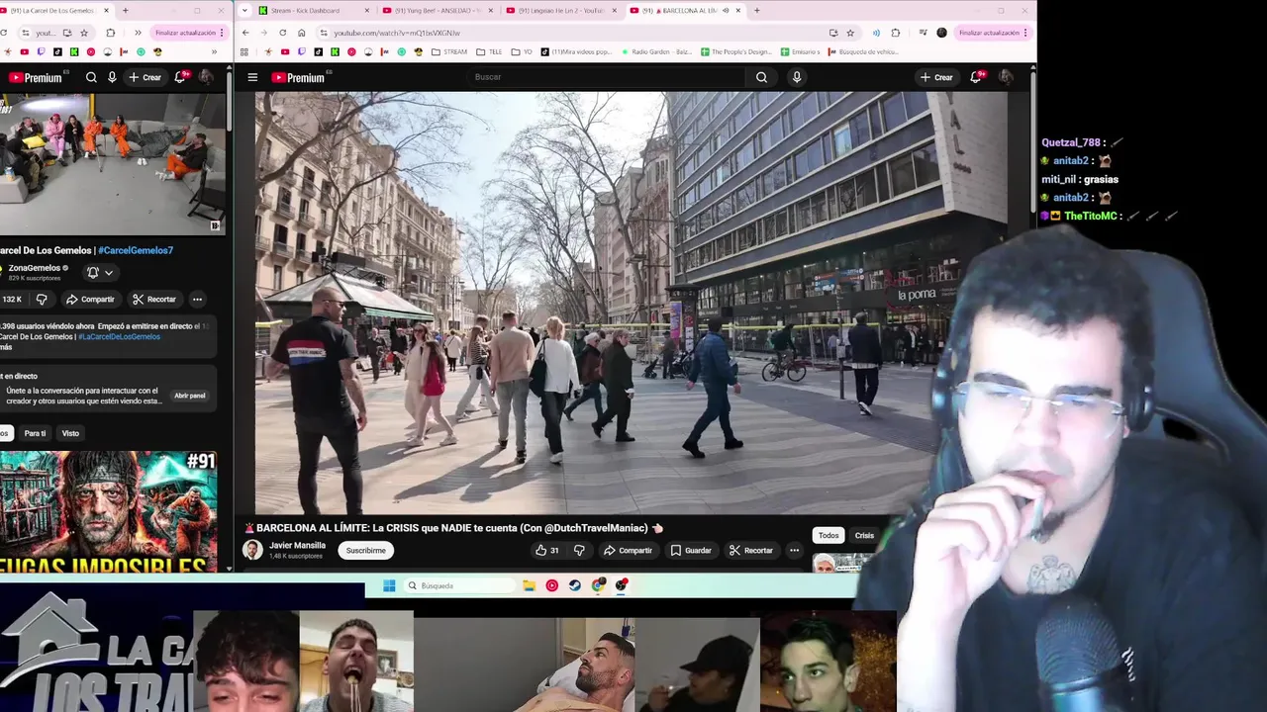Viewport: 1267px width, 712px height.
Task: Open new tab in right browser window
Action: 757,10
